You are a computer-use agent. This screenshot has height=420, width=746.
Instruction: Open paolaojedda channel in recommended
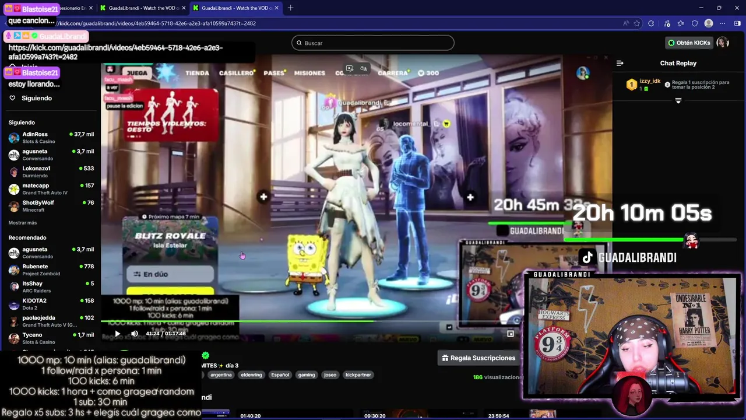51,321
